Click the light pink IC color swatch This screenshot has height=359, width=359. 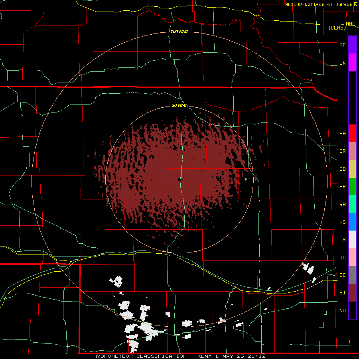coord(352,257)
